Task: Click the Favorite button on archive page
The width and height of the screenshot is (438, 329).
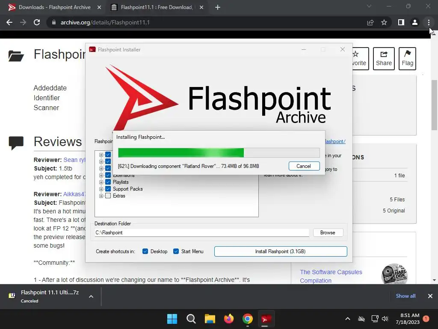Action: tap(360, 58)
